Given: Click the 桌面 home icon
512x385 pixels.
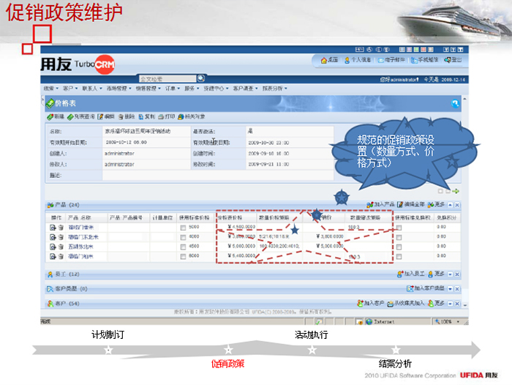Looking at the screenshot, I should coord(323,61).
